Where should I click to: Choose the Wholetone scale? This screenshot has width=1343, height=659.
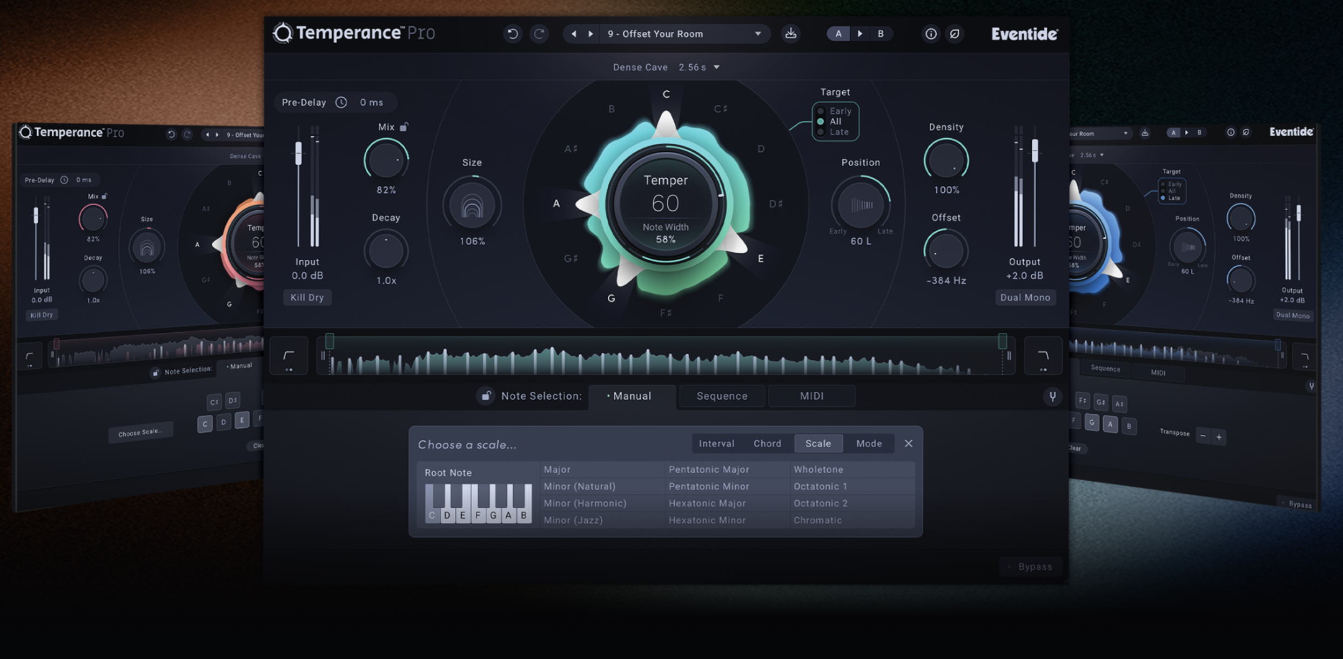tap(852, 469)
